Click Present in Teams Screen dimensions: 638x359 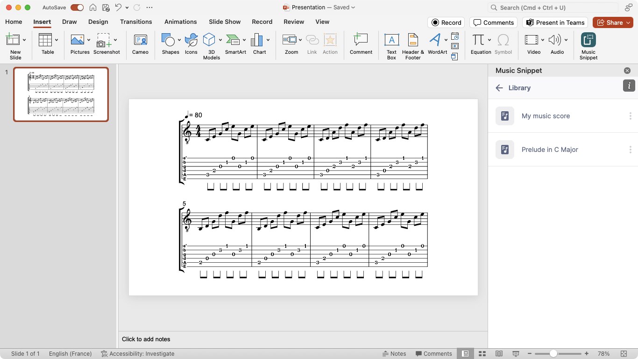555,22
